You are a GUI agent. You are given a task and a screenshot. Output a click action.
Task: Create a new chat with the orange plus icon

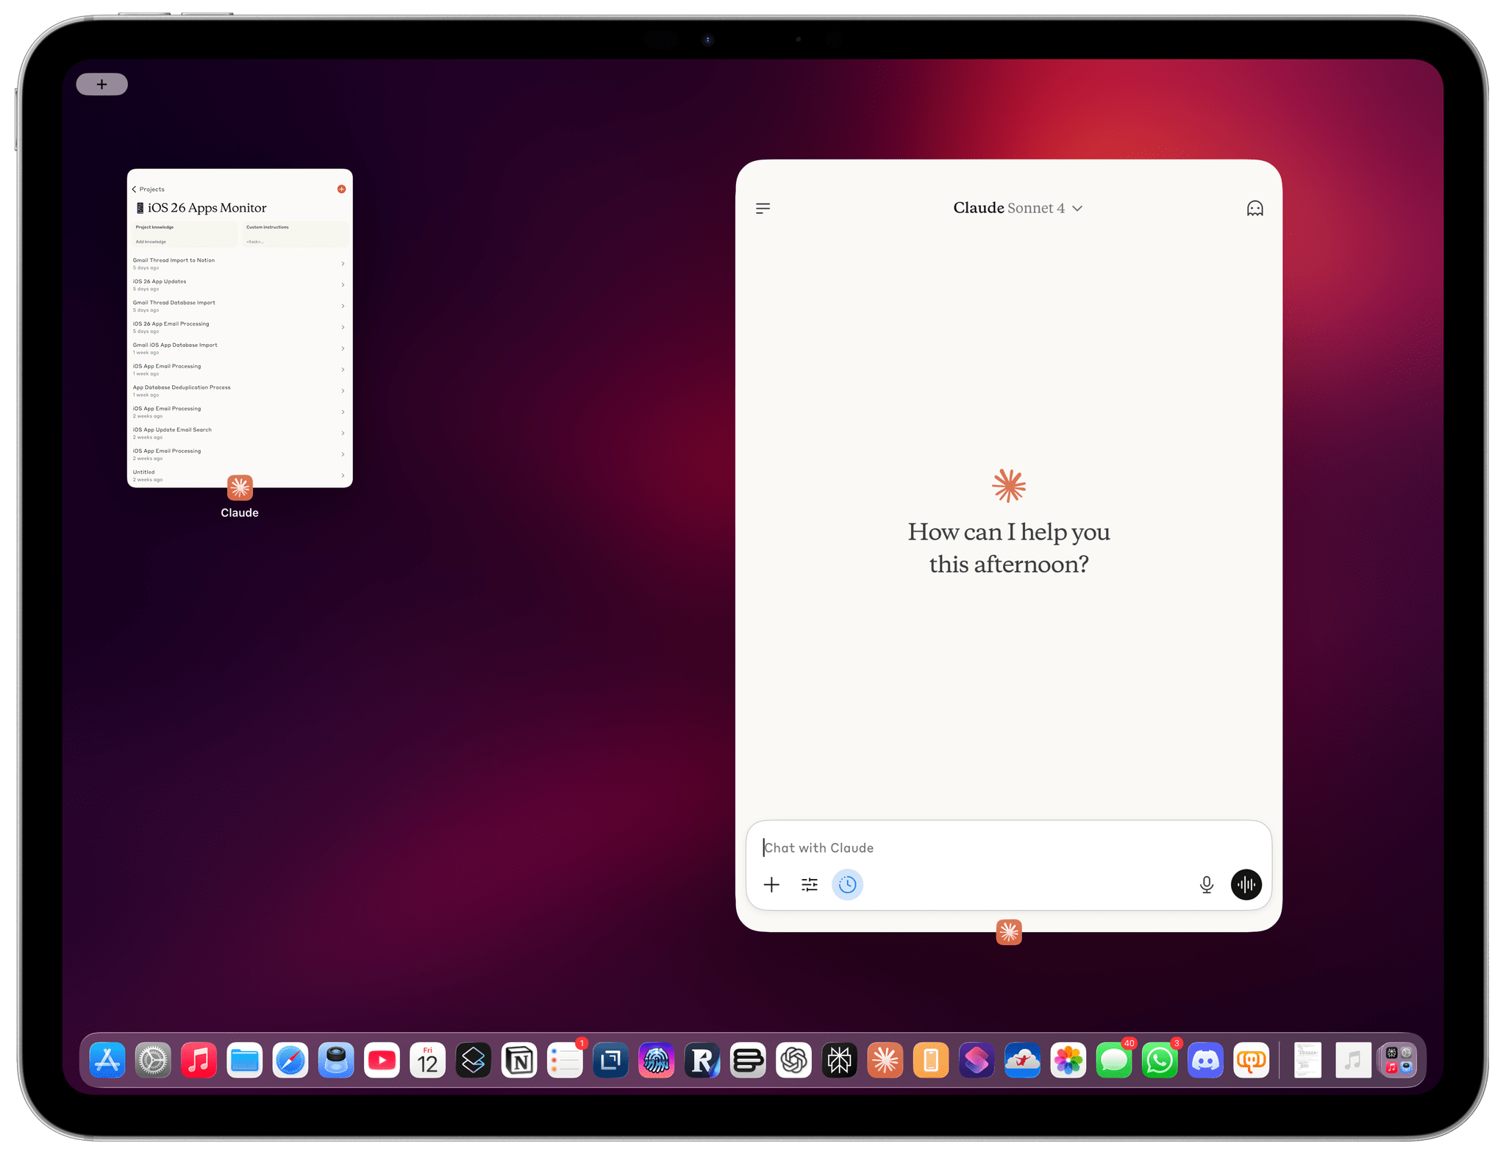point(341,189)
